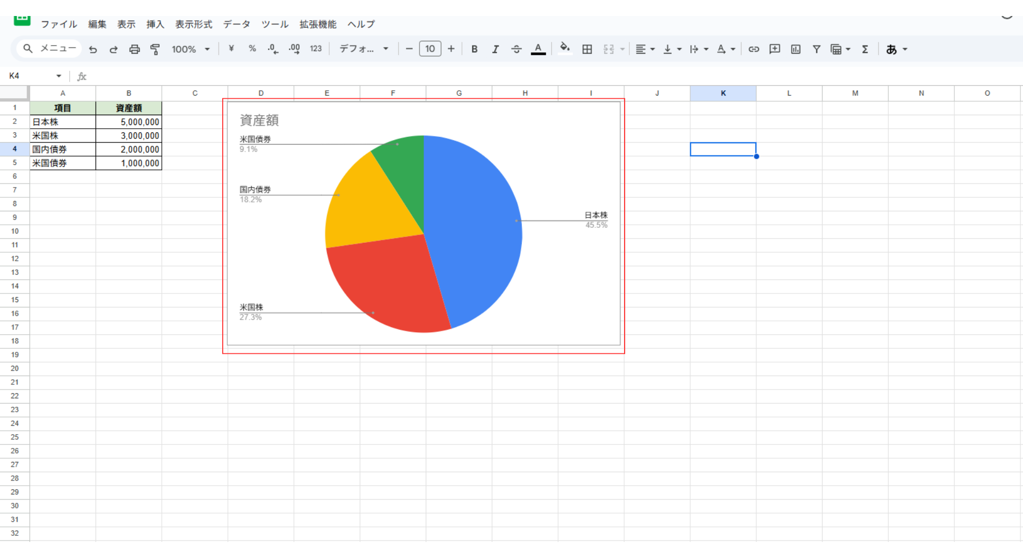1023x558 pixels.
Task: Toggle bold formatting
Action: point(474,49)
